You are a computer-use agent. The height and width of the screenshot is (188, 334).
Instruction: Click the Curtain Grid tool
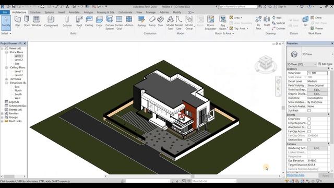coord(119,22)
